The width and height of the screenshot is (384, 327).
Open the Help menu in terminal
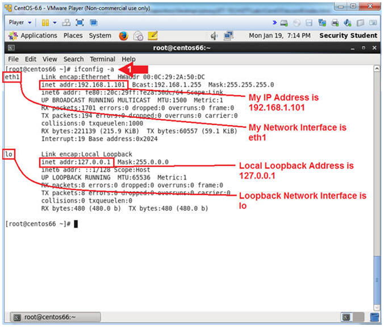tap(128, 59)
